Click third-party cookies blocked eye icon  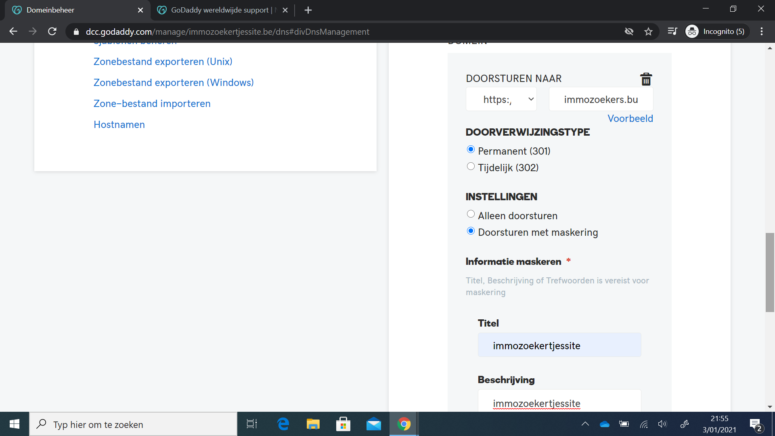click(629, 31)
